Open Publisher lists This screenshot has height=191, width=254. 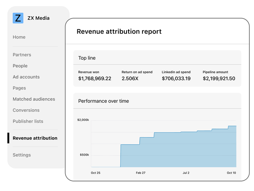28,121
